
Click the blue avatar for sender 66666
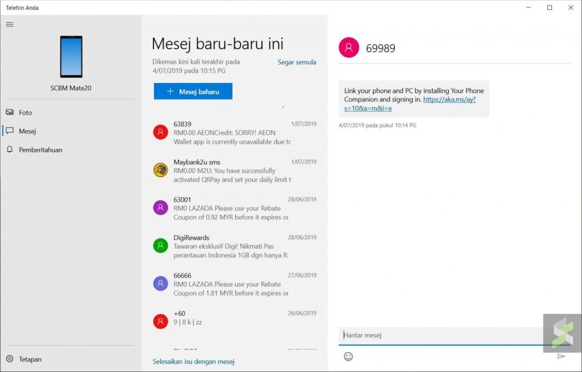point(161,283)
